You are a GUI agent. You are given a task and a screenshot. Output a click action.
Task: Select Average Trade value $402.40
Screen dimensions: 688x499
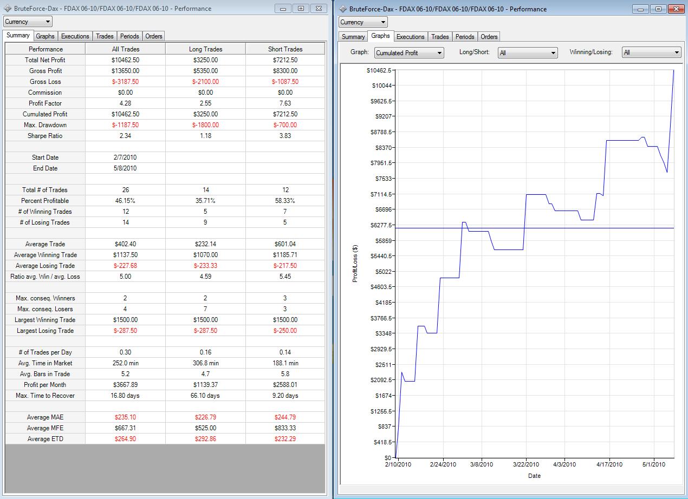tap(125, 244)
